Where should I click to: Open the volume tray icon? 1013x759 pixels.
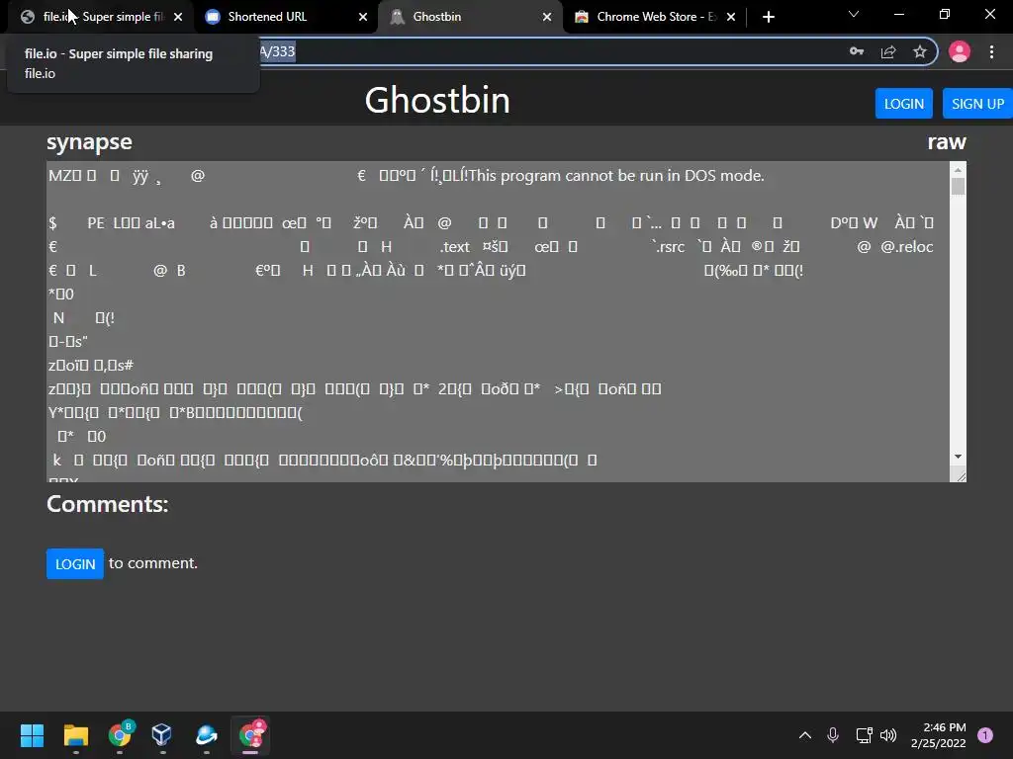pos(889,735)
